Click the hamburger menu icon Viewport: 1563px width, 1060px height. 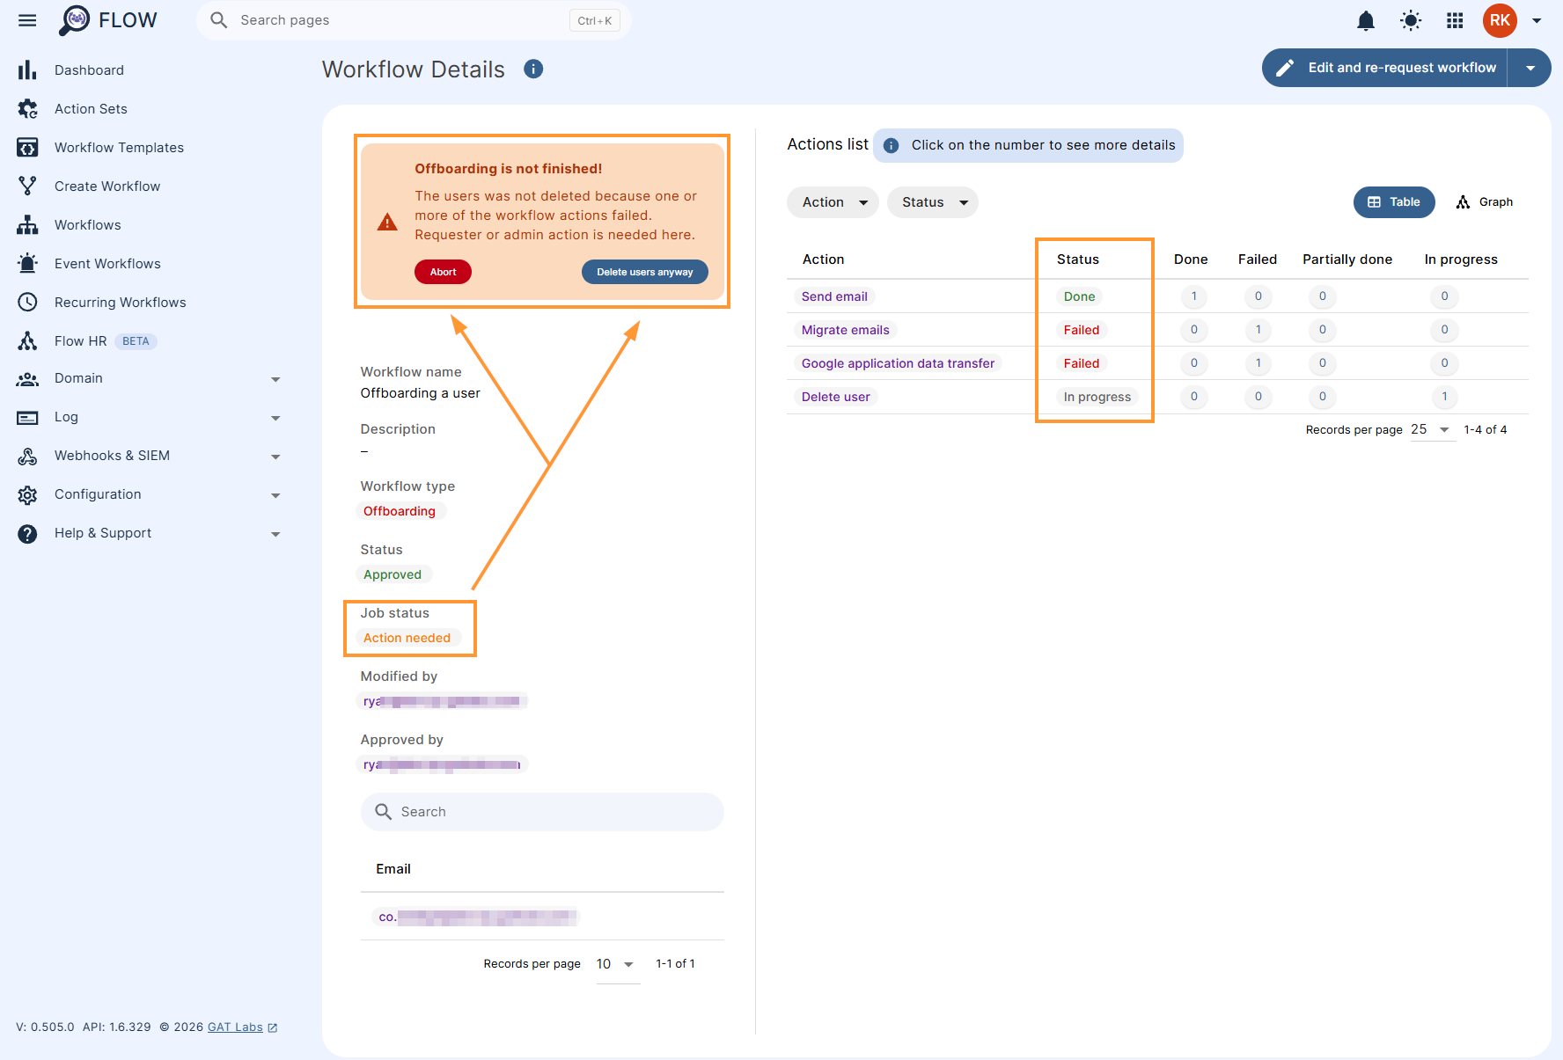point(27,20)
